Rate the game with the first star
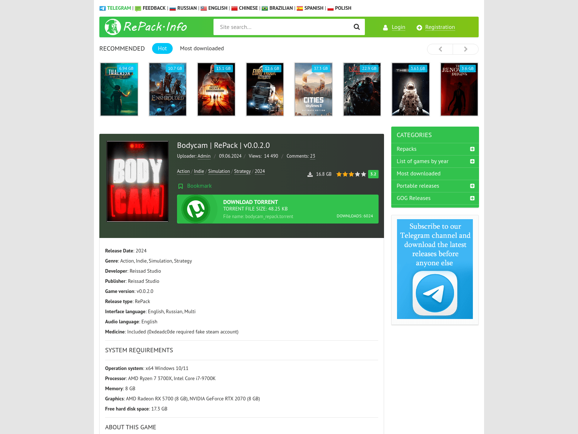 339,174
